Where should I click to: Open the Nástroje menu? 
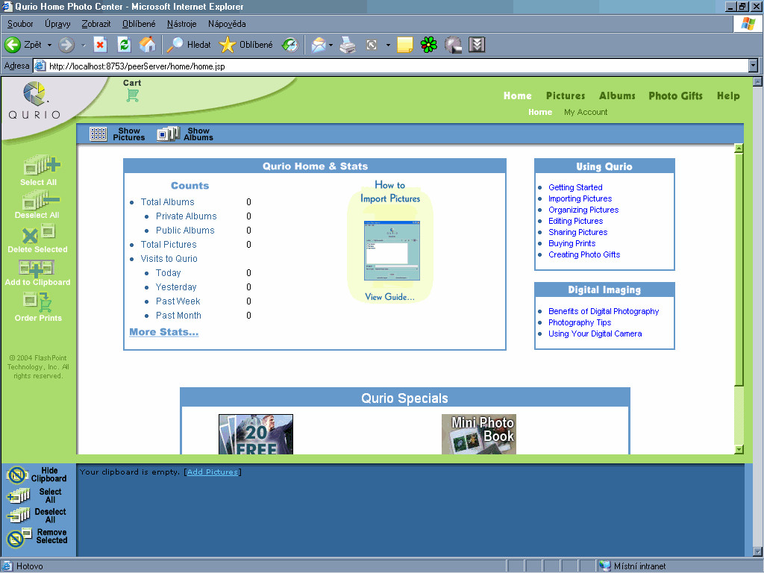182,24
